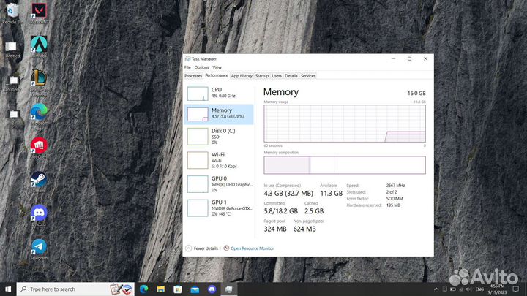
Task: Click the Paged pool 324 MB value
Action: pyautogui.click(x=275, y=229)
